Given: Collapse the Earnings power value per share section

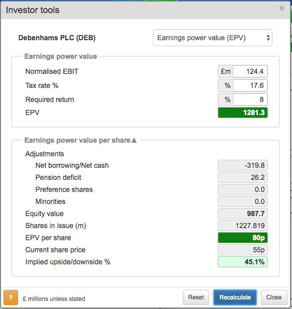Looking at the screenshot, I should (134, 140).
